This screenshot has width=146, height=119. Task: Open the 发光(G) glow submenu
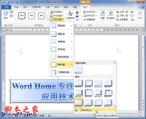click(62, 49)
